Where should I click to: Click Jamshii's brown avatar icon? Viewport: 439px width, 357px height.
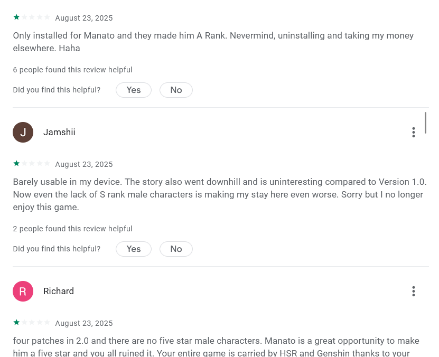(23, 132)
